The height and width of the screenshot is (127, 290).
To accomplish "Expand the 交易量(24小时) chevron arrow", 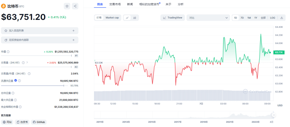I will tap(27, 63).
